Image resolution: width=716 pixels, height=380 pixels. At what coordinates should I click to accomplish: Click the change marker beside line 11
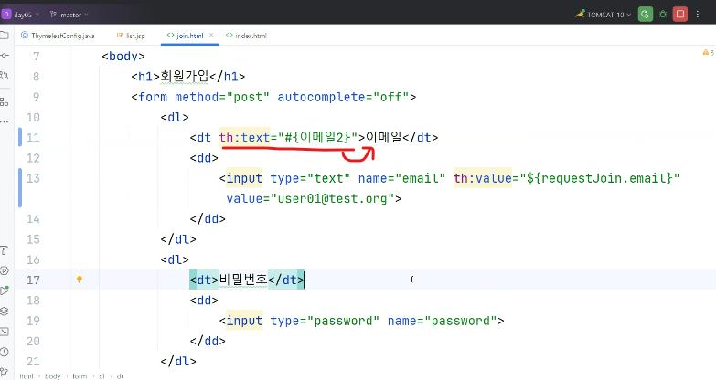pyautogui.click(x=20, y=137)
